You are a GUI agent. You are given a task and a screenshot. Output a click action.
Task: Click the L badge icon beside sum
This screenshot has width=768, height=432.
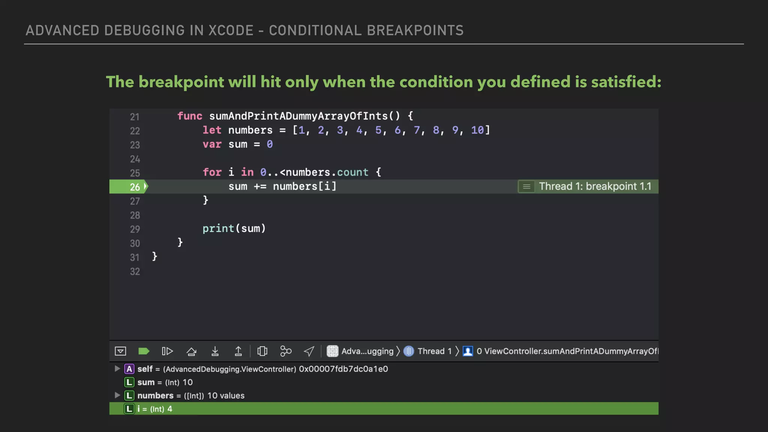click(x=129, y=382)
